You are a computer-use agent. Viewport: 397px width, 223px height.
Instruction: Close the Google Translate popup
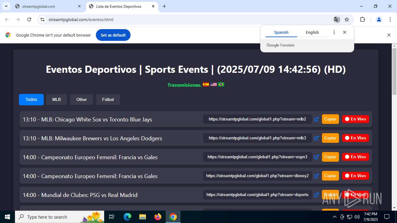(345, 32)
